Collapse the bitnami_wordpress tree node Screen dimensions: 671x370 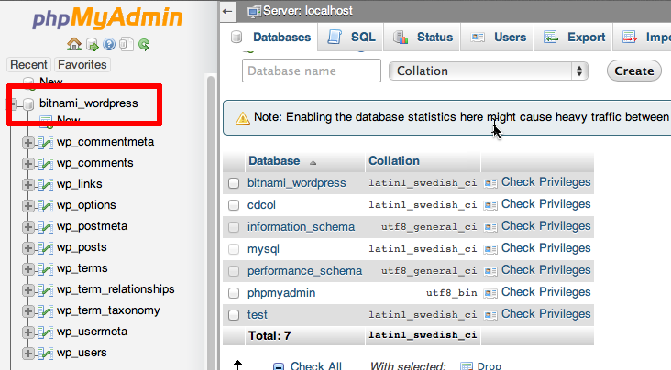click(x=11, y=103)
